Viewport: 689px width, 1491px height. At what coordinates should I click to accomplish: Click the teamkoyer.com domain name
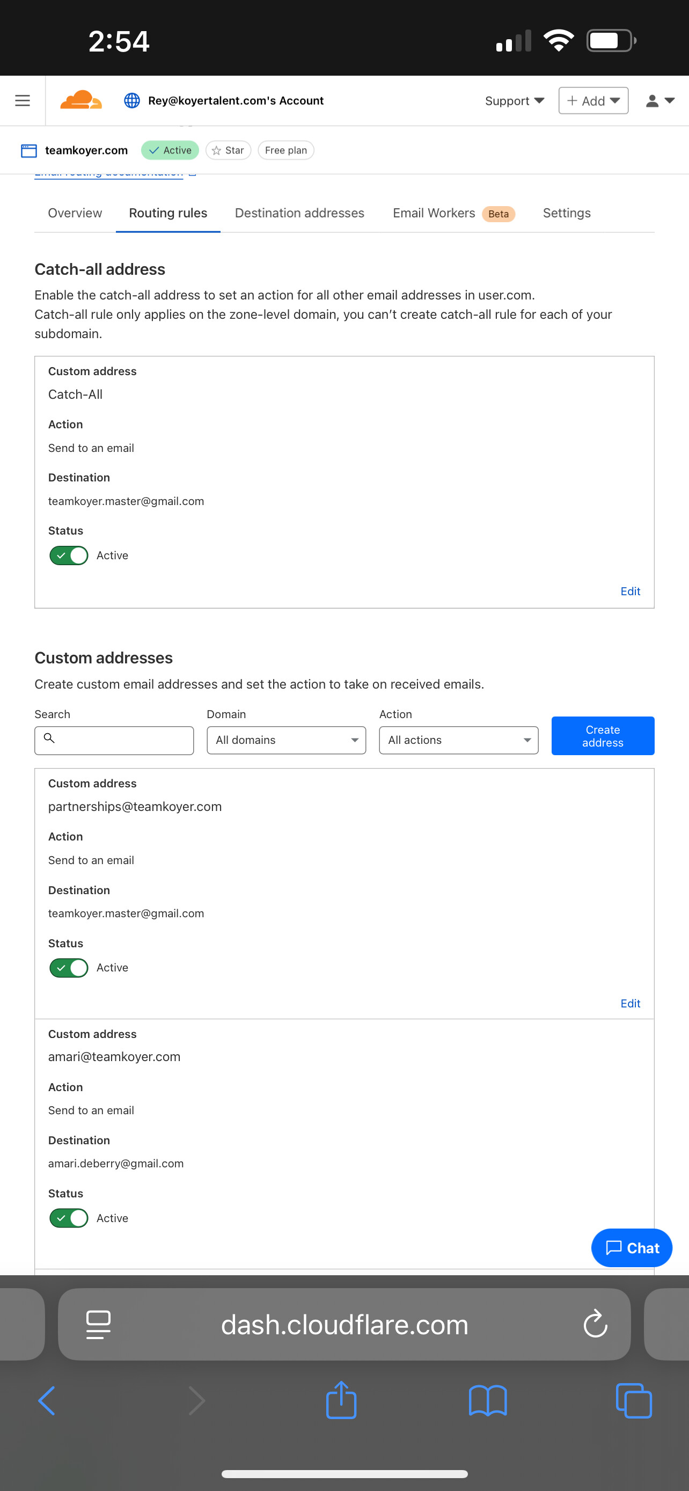coord(87,150)
